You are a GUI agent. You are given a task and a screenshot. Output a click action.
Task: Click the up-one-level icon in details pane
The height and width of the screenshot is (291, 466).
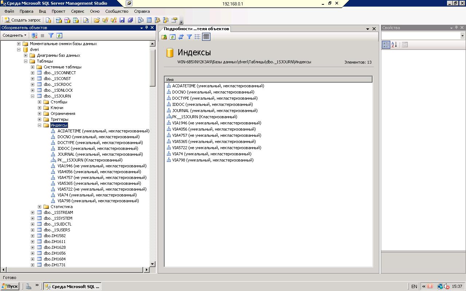coord(164,37)
